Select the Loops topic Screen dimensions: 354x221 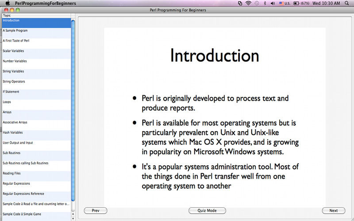[36, 104]
